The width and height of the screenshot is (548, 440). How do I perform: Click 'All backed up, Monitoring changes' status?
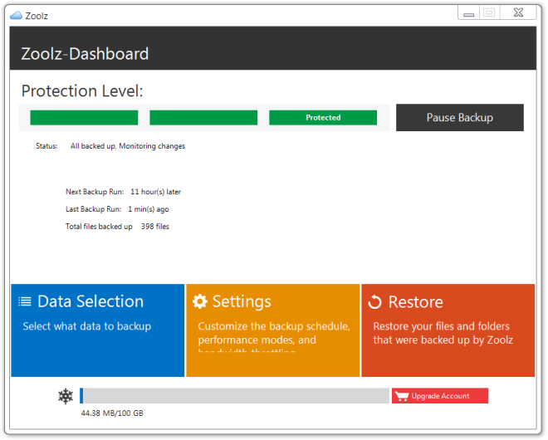(128, 146)
